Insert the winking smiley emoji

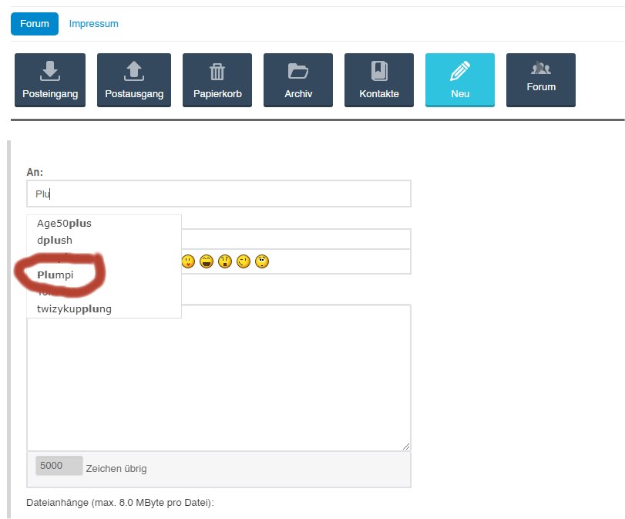click(244, 262)
